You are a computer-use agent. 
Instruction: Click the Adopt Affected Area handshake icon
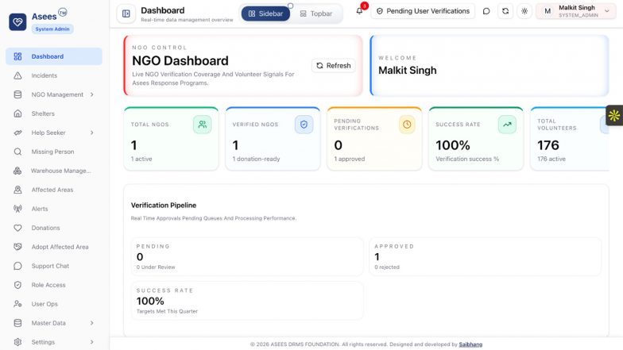pyautogui.click(x=17, y=247)
